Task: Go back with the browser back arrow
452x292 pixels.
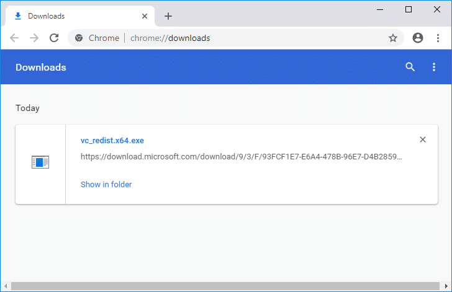Action: point(14,38)
